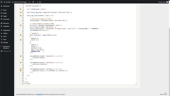Viewport: 170px width, 96px height.
Task: Open My Sites in admin bar
Action: (7, 2)
